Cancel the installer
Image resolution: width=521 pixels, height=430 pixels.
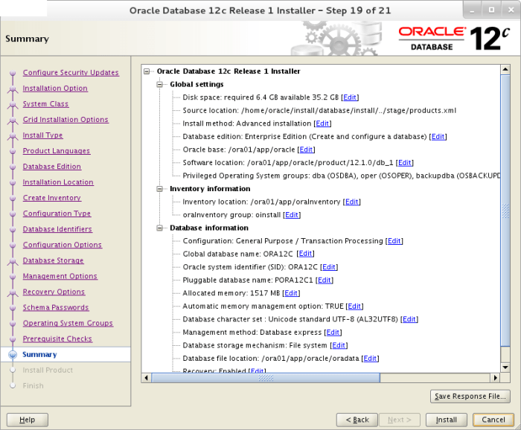(493, 420)
